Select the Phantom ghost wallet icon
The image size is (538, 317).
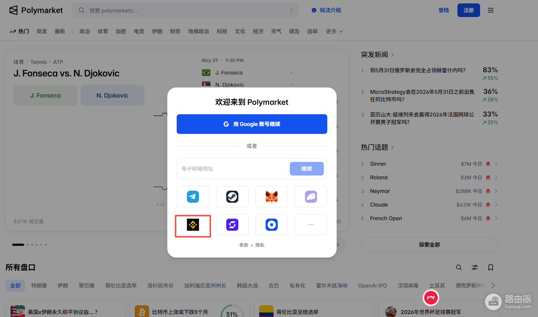[311, 197]
